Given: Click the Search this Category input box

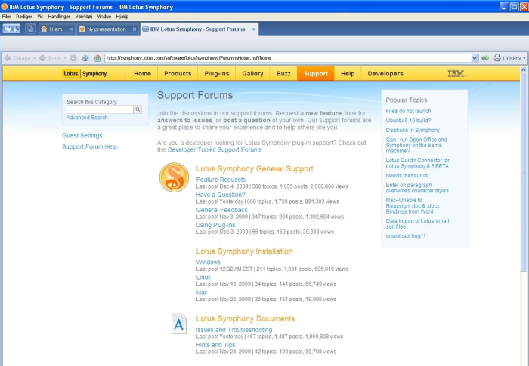Looking at the screenshot, I should click(x=100, y=109).
